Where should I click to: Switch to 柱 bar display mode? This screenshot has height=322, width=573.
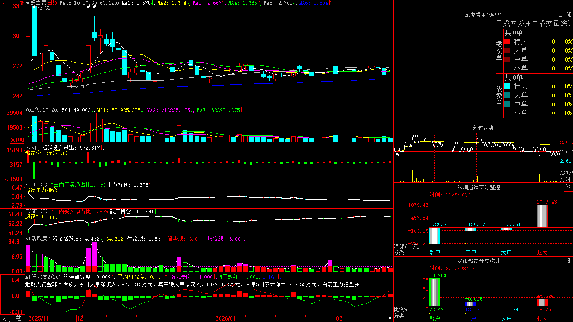tap(559, 15)
